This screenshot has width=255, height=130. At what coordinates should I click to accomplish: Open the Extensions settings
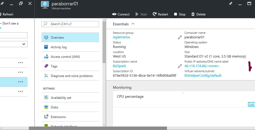(x=70, y=117)
